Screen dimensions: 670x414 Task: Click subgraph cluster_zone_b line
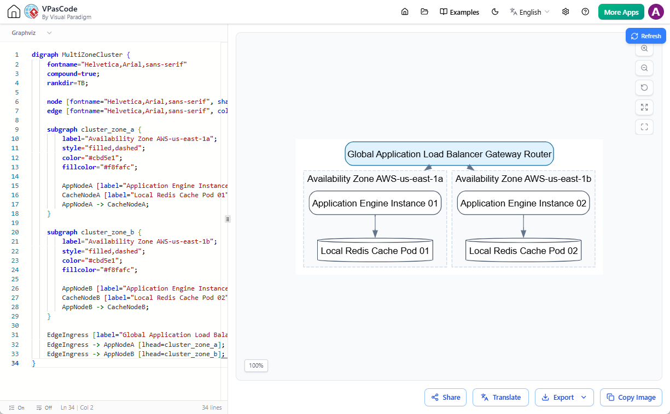94,232
